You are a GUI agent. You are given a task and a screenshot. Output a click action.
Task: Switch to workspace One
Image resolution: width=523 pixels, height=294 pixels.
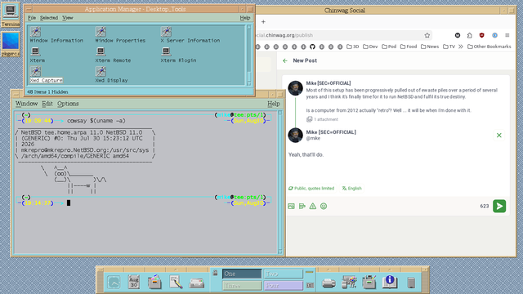[x=242, y=274]
